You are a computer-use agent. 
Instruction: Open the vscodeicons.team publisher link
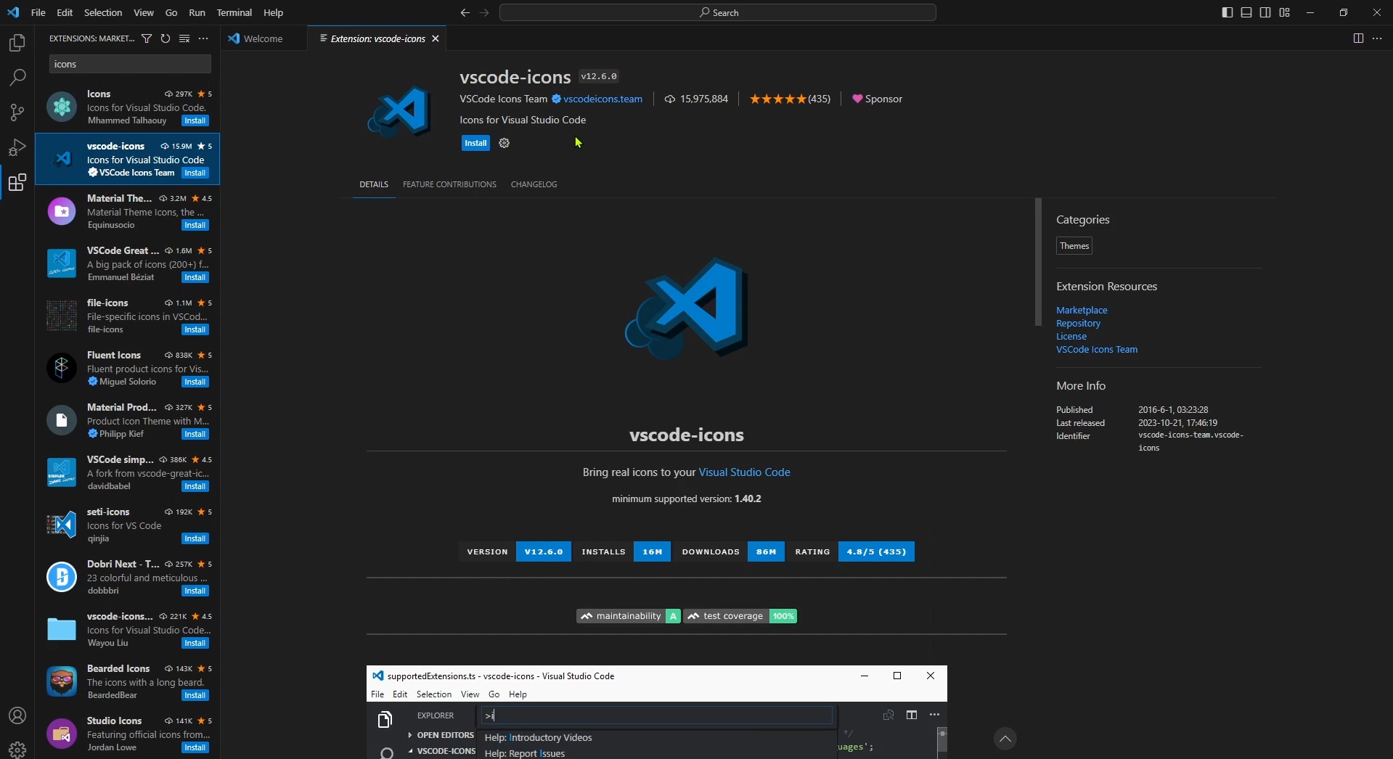click(x=602, y=99)
